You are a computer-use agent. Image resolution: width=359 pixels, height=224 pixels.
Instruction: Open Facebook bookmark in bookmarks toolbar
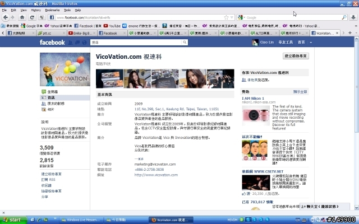pos(88,26)
